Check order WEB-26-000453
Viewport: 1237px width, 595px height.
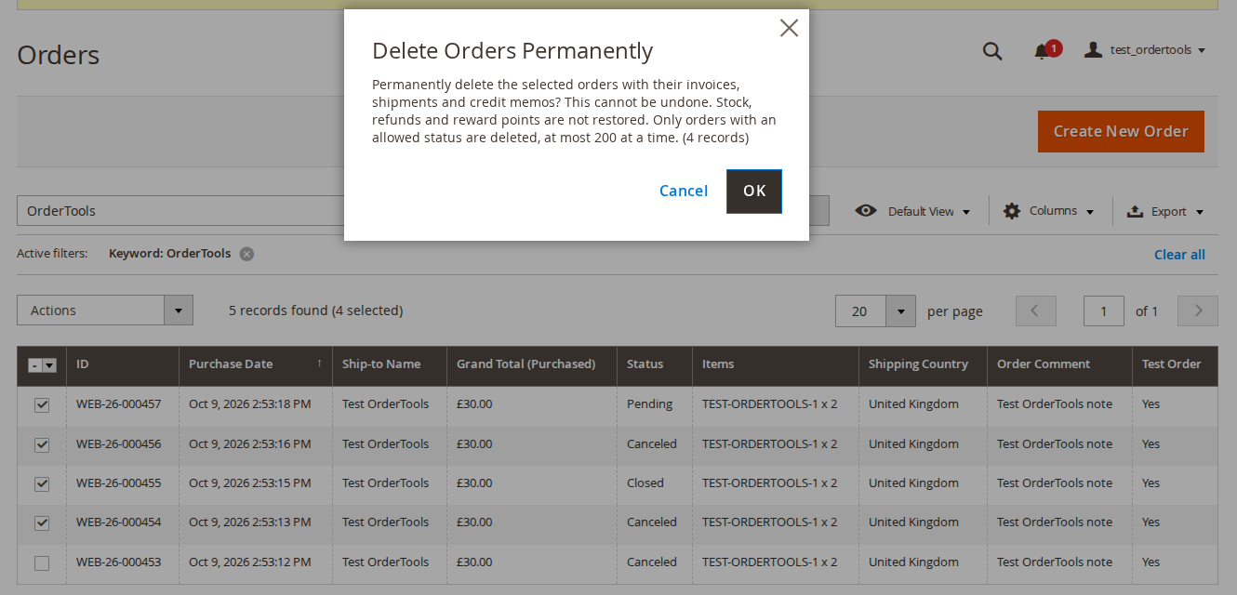click(x=42, y=562)
